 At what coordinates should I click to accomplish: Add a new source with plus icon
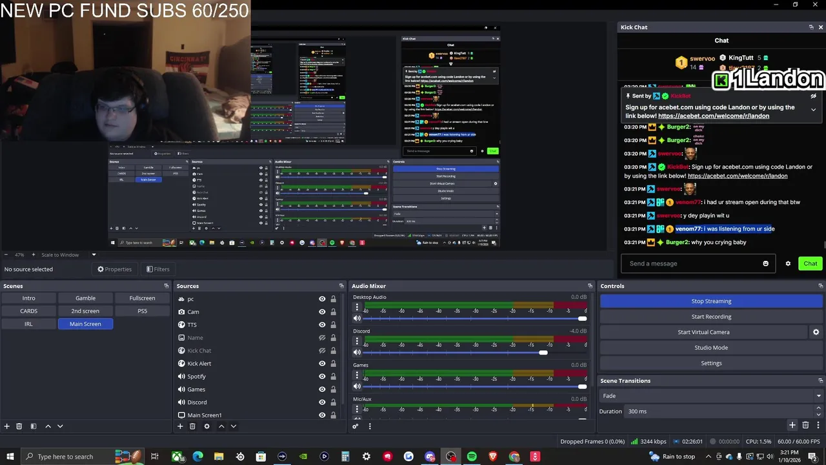tap(180, 426)
